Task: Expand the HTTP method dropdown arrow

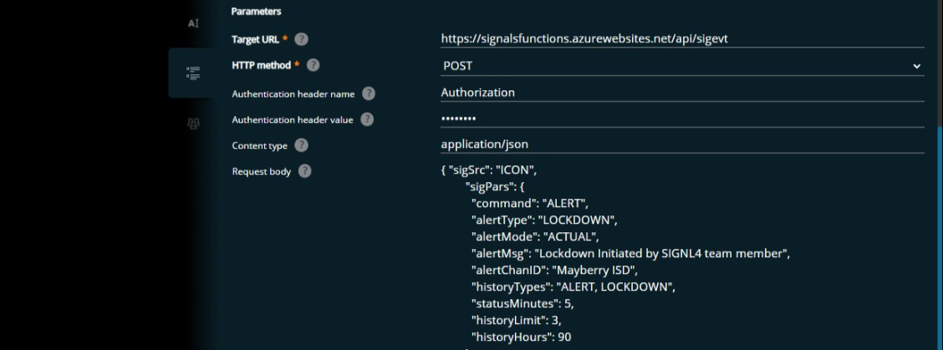Action: 916,66
